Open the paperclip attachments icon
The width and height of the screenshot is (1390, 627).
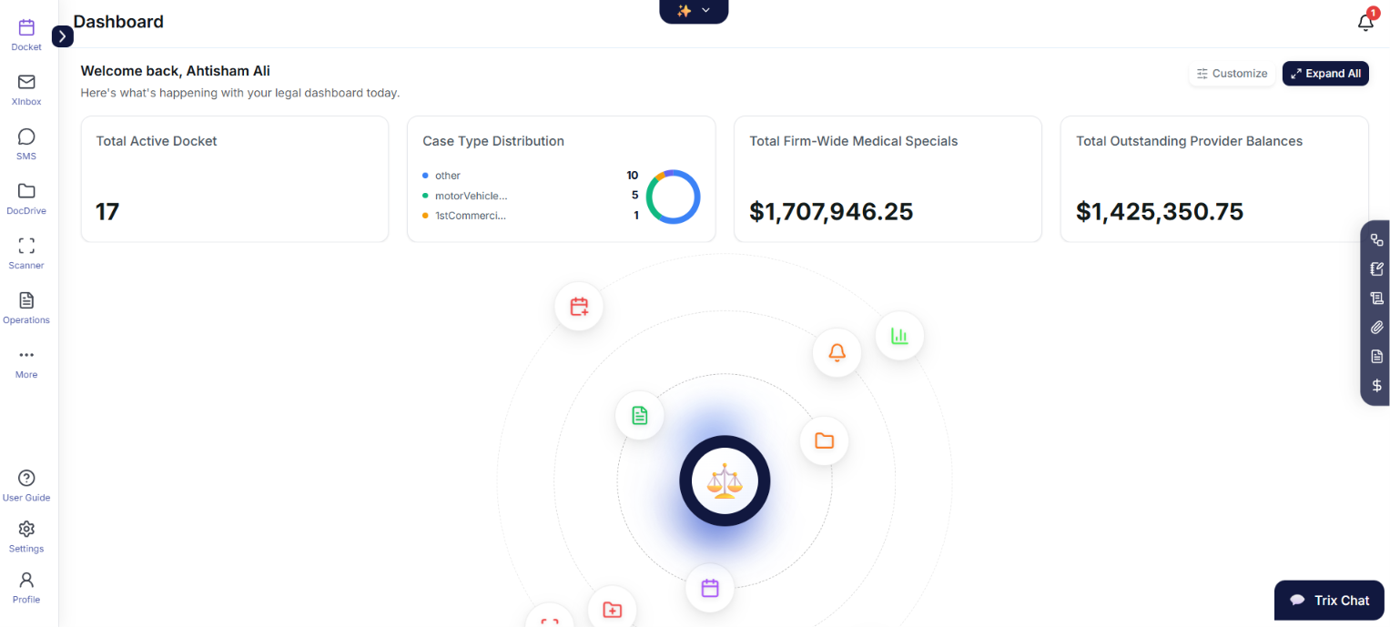[1376, 328]
